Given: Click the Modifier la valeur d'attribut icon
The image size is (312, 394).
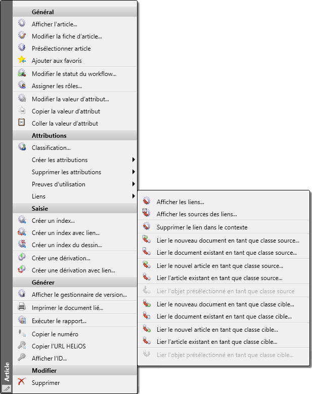Looking at the screenshot, I should pos(22,98).
